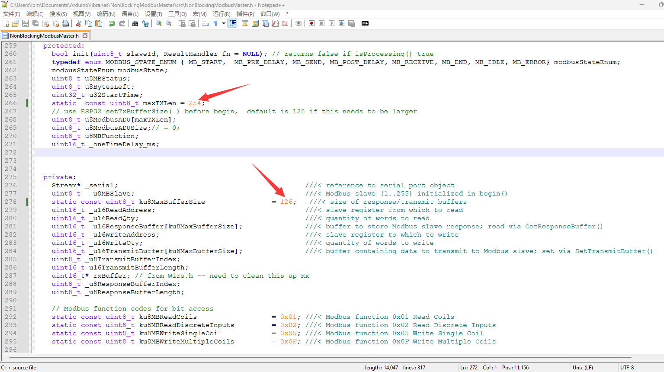Open the Function List panel icon
The height and width of the screenshot is (372, 664).
coord(275,23)
